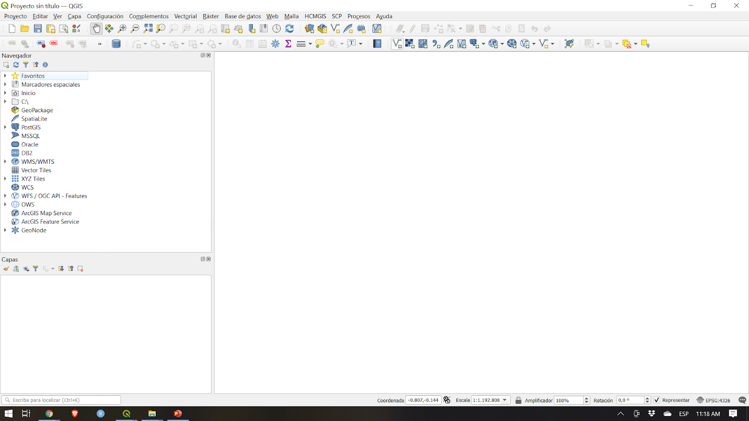Open Google Chrome from taskbar
Viewport: 749px width, 421px height.
[49, 414]
